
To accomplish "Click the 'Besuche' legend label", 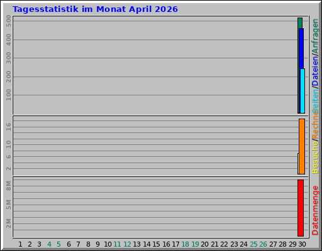I will pyautogui.click(x=315, y=158).
